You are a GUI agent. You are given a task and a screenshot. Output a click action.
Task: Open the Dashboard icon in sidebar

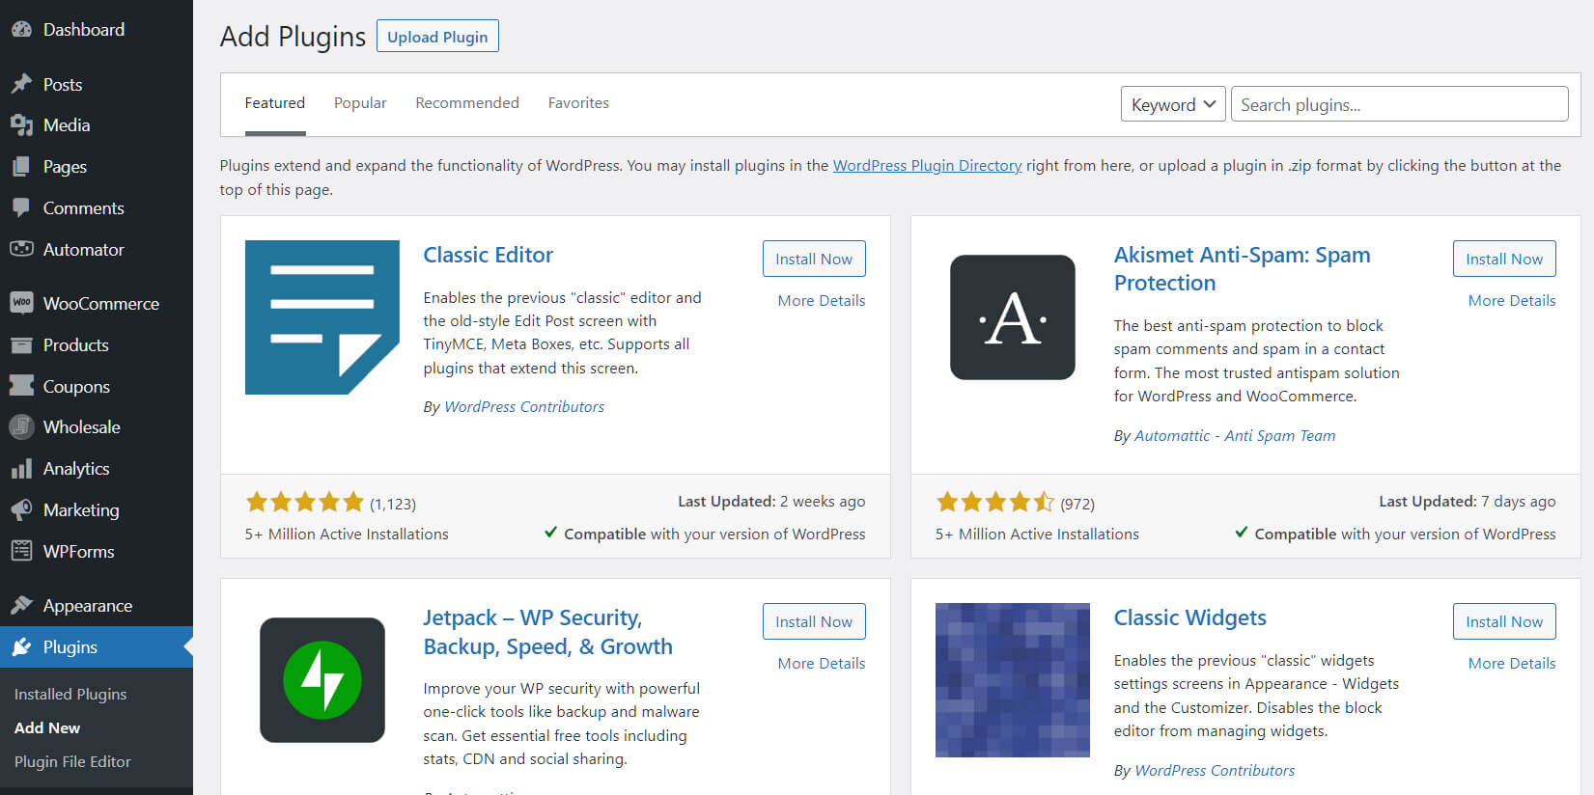pyautogui.click(x=21, y=30)
